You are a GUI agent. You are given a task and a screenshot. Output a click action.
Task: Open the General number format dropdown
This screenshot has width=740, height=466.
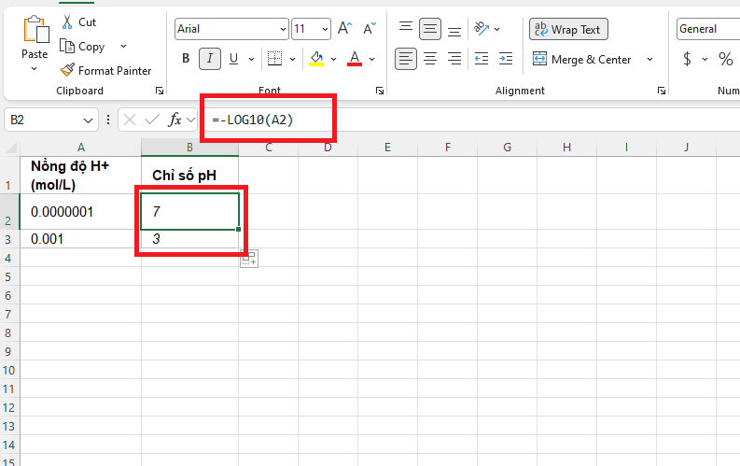(708, 29)
